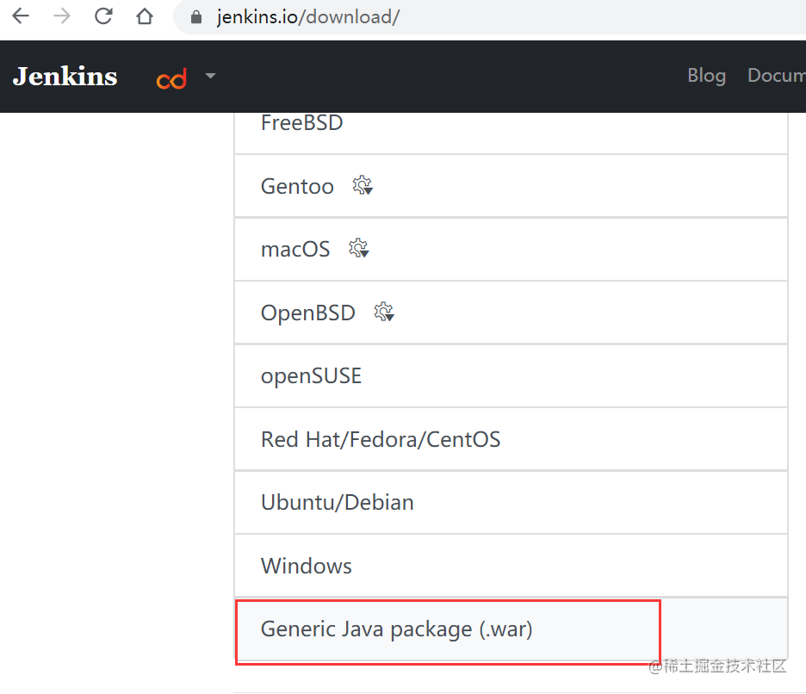Click the Jenkins logo in the header
This screenshot has width=806, height=694.
(x=65, y=76)
